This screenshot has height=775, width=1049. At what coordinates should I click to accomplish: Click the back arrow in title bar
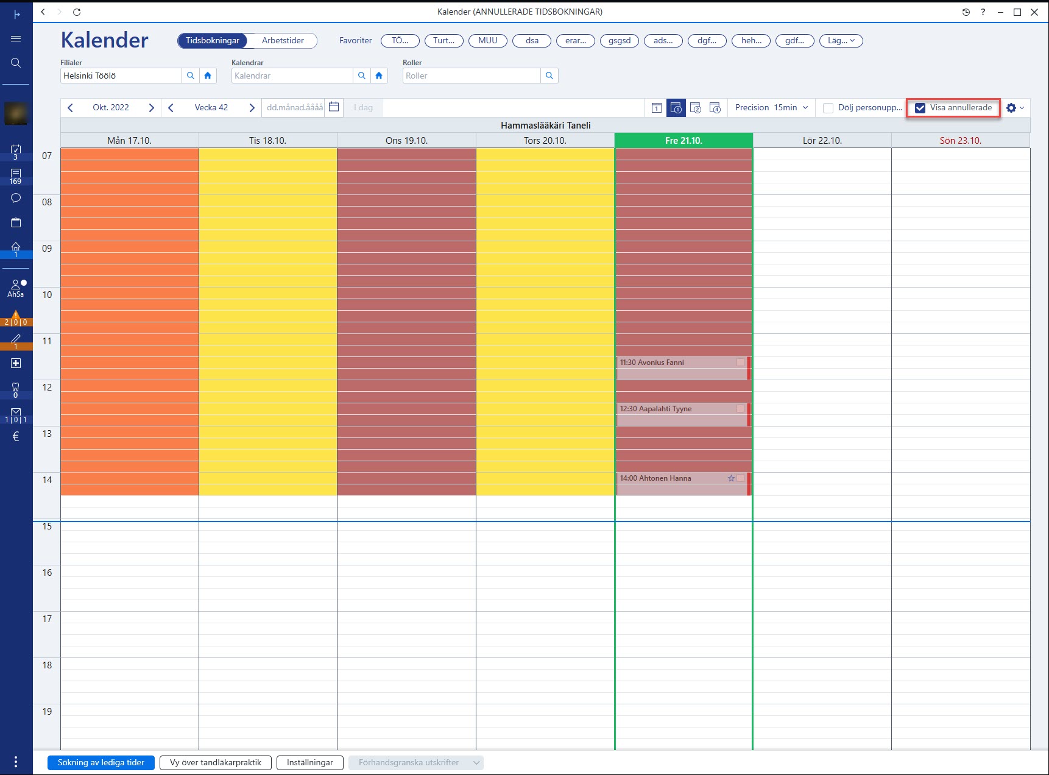(43, 12)
